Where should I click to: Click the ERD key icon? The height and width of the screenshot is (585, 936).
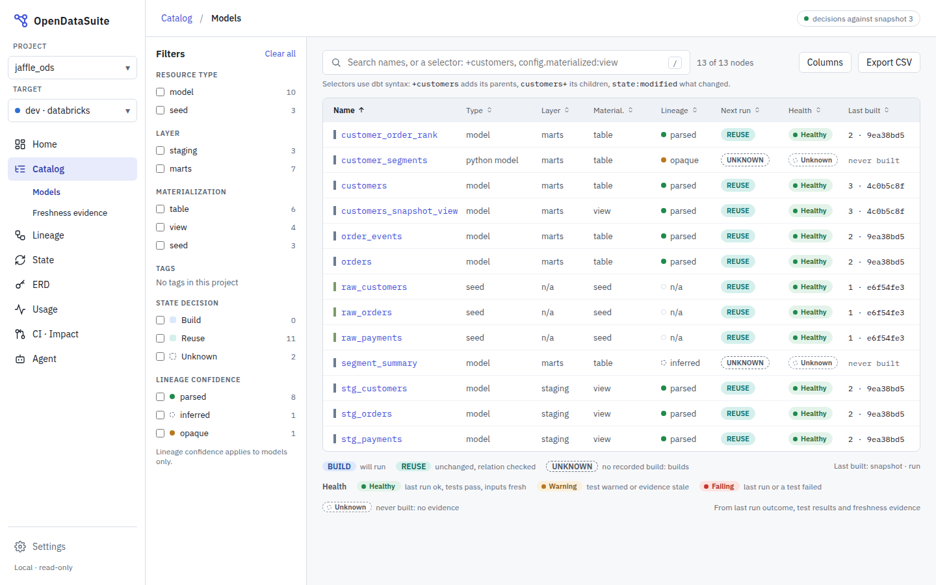tap(20, 285)
